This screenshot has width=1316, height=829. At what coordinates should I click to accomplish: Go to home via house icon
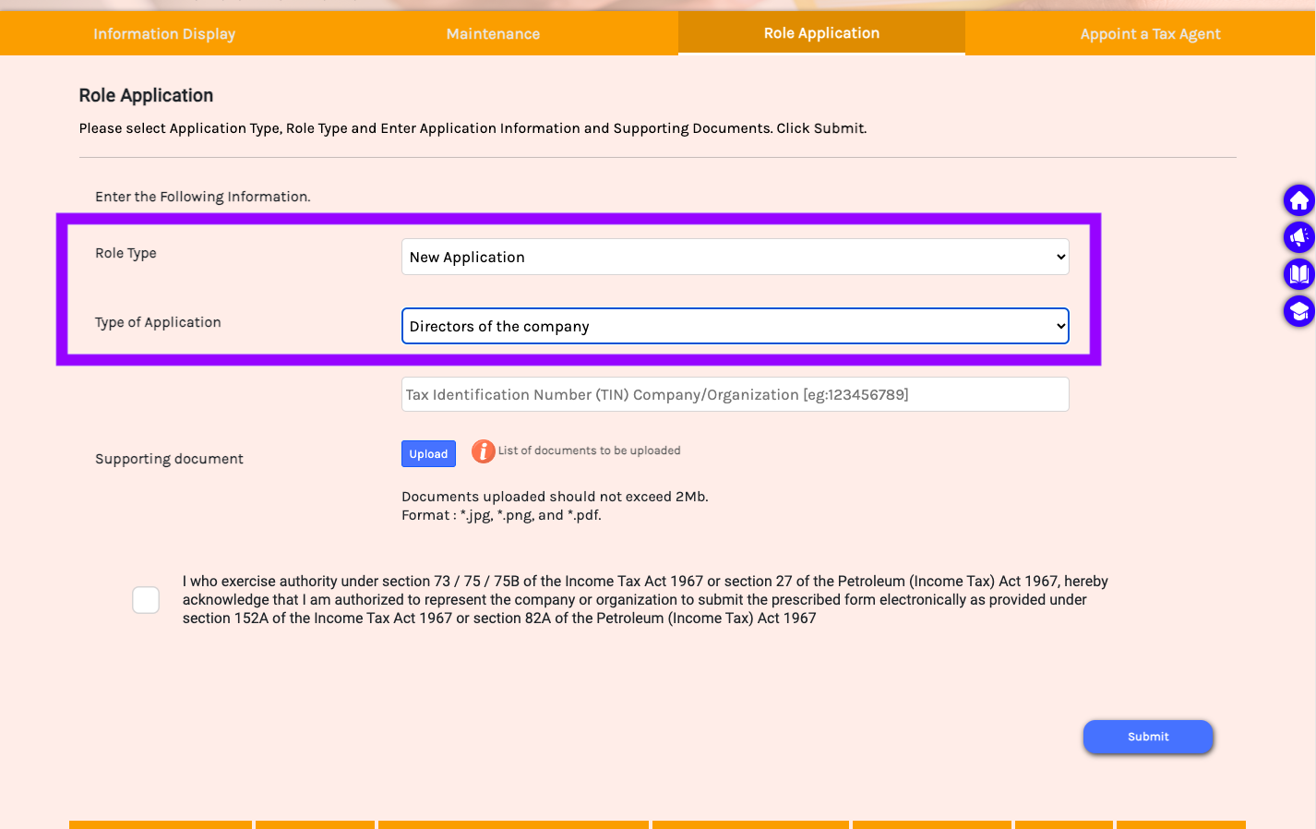click(x=1298, y=200)
